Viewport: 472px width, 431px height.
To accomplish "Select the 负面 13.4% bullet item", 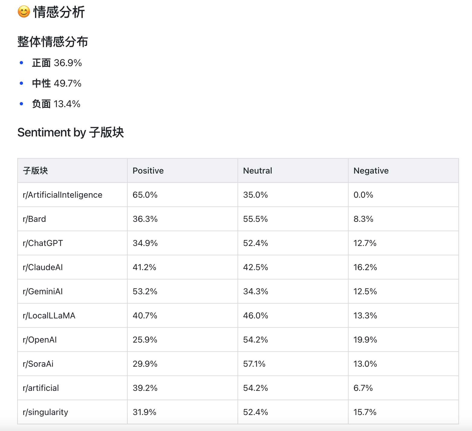I will [56, 104].
